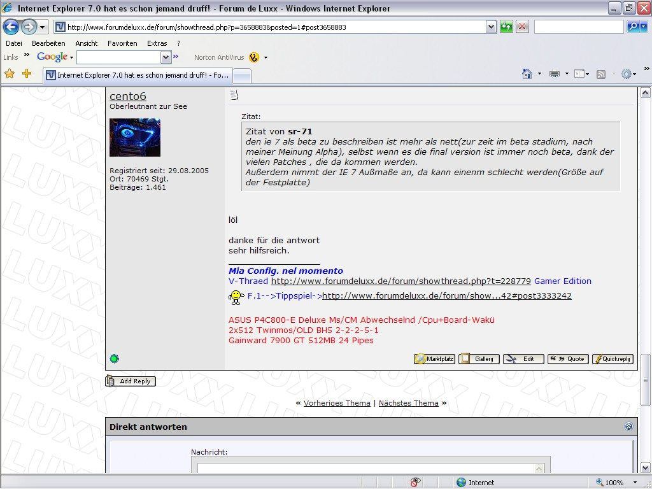Go back with the Back arrow button

[x=11, y=27]
